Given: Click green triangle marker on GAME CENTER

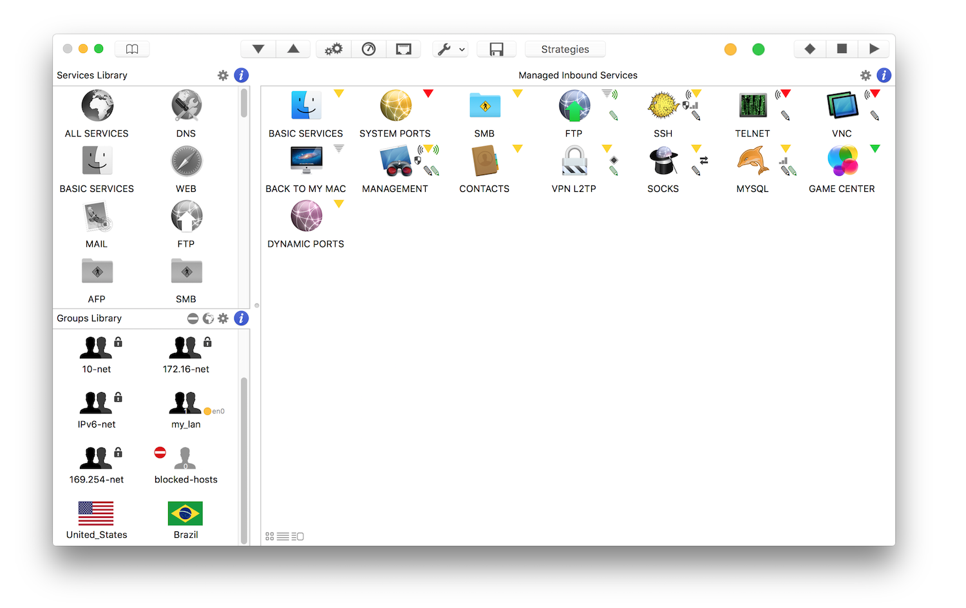Looking at the screenshot, I should point(875,149).
